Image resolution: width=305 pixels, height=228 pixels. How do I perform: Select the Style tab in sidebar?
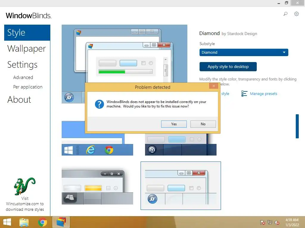pyautogui.click(x=27, y=33)
